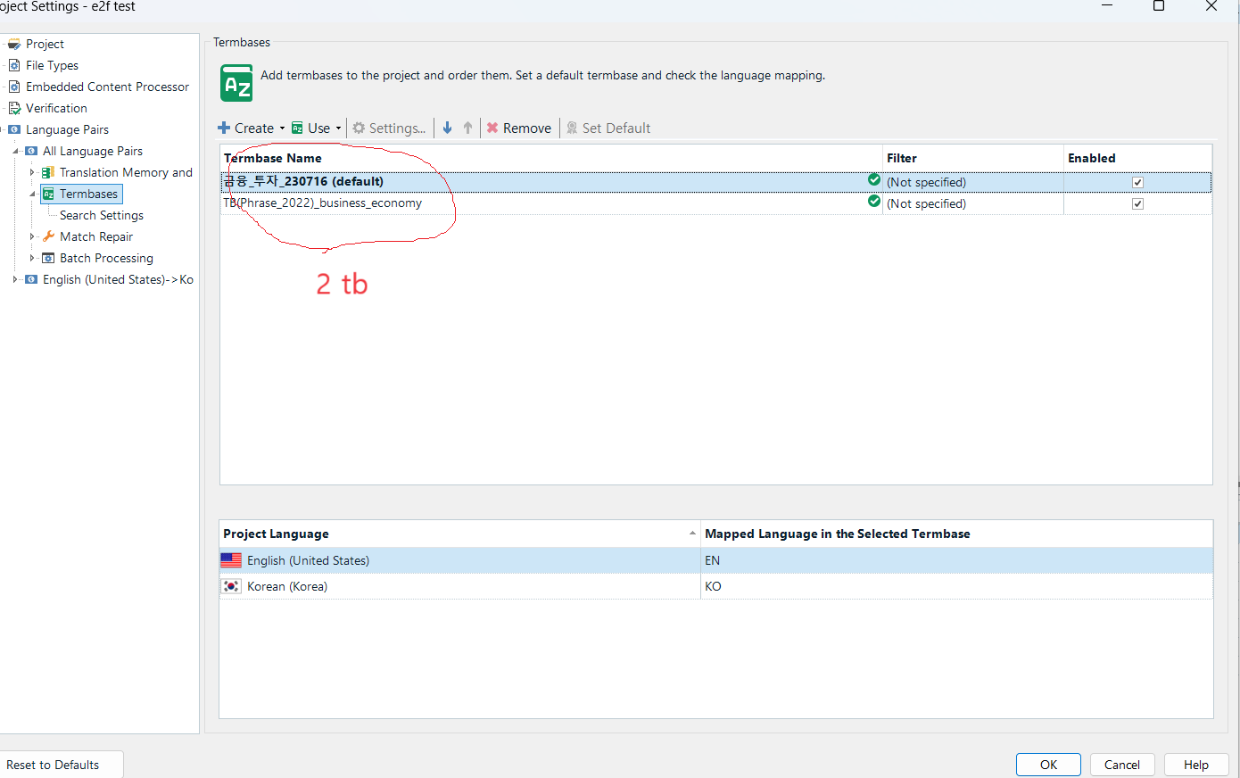Screen dimensions: 1240x778
Task: Click Settings... toolbar label
Action: (x=397, y=128)
